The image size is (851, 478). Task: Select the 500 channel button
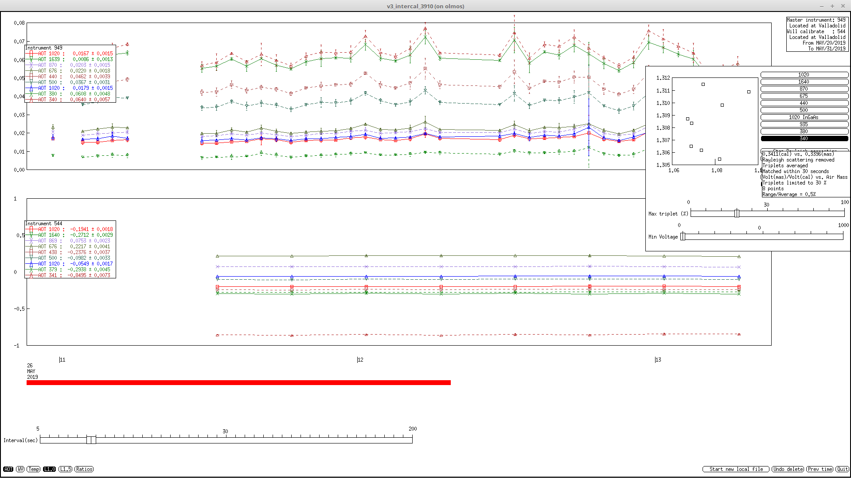(804, 110)
